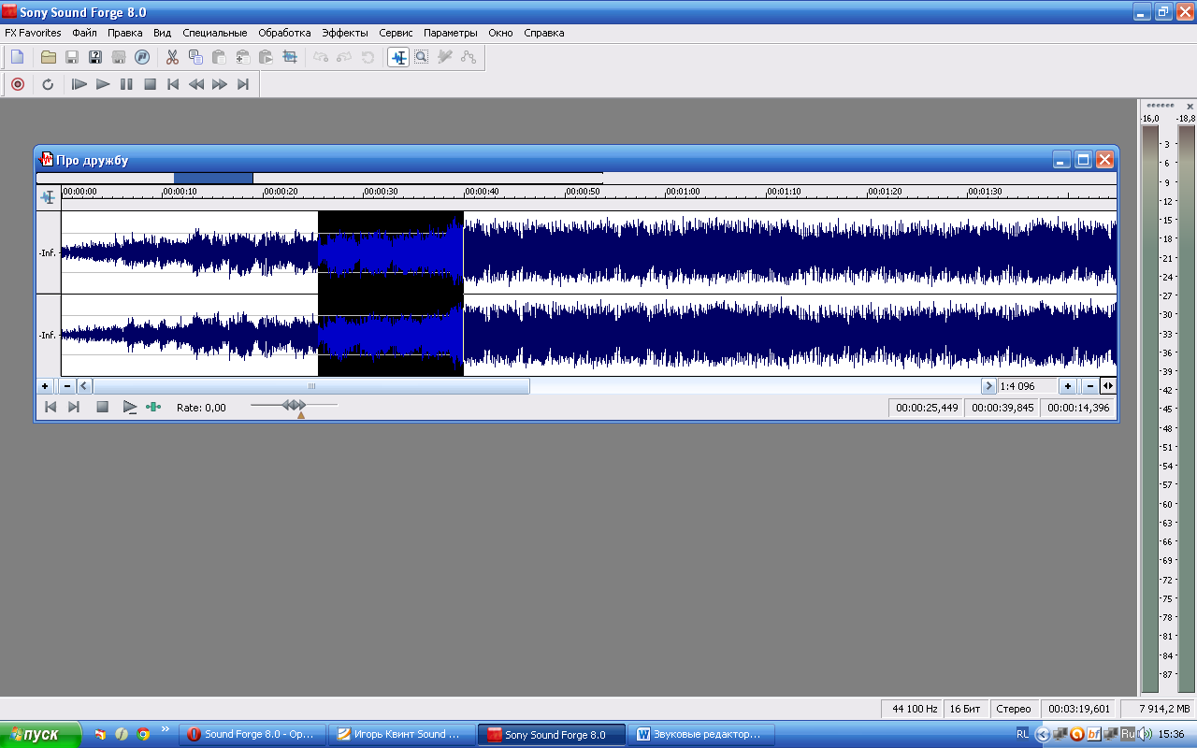
Task: Toggle the Edit tool (waveform cursor)
Action: (399, 57)
